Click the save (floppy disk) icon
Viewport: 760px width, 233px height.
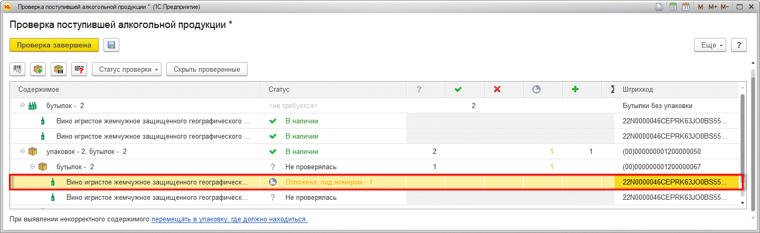111,45
